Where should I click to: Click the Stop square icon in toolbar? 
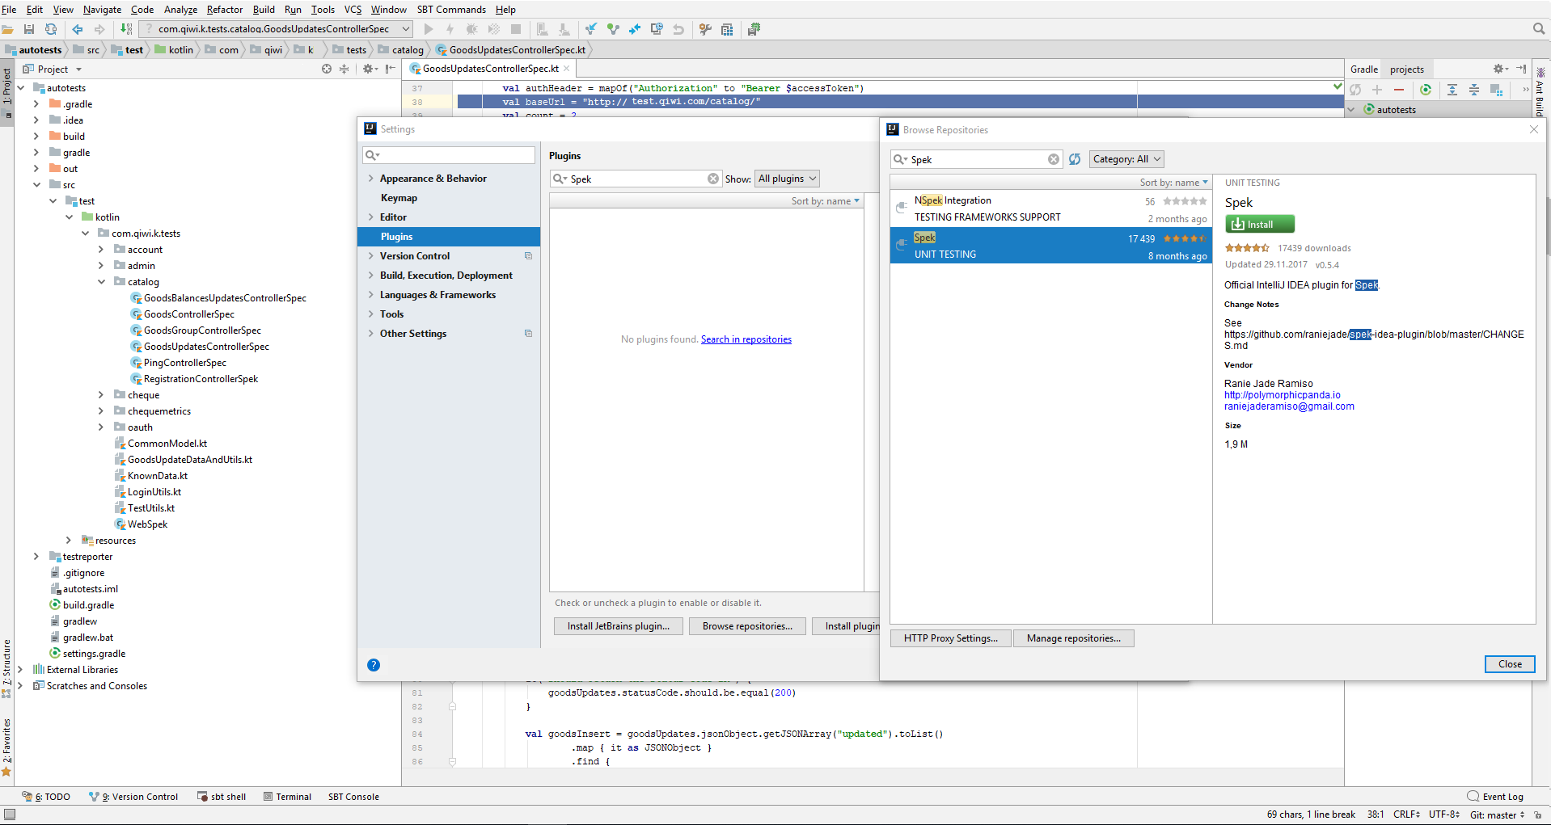pos(516,29)
